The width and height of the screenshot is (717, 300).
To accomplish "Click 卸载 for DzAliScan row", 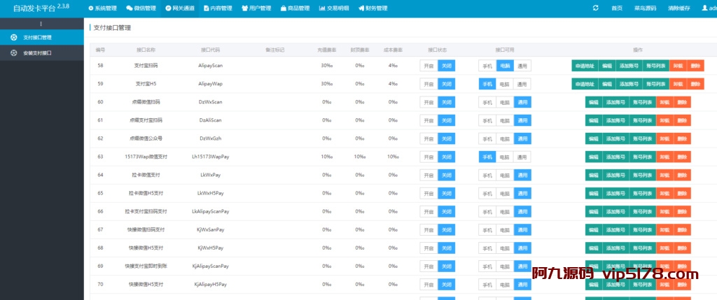I will pyautogui.click(x=664, y=120).
